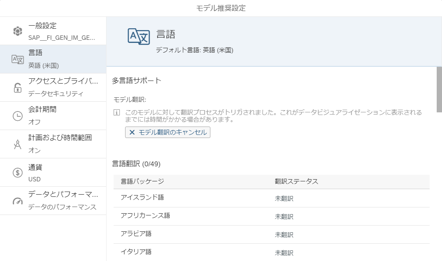Click the General Settings cube icon
This screenshot has height=261, width=442.
click(x=17, y=31)
